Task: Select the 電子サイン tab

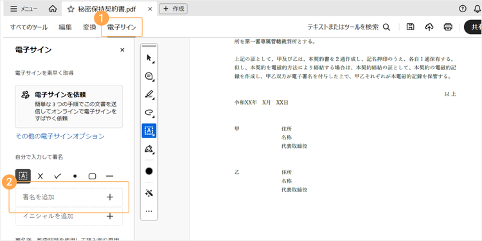Action: tap(121, 28)
